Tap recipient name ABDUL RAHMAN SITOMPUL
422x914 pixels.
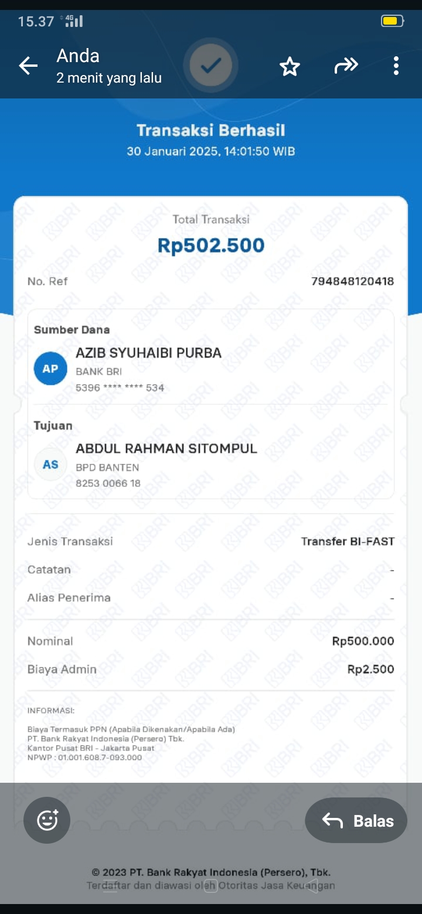point(166,449)
